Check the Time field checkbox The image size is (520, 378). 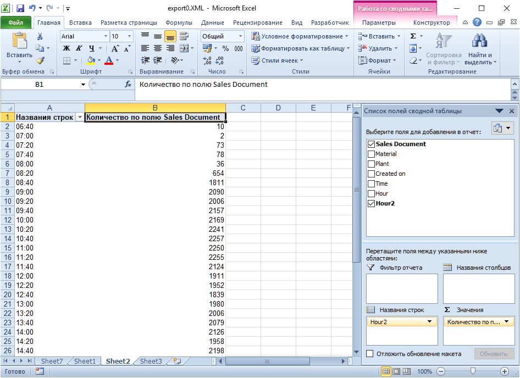372,184
